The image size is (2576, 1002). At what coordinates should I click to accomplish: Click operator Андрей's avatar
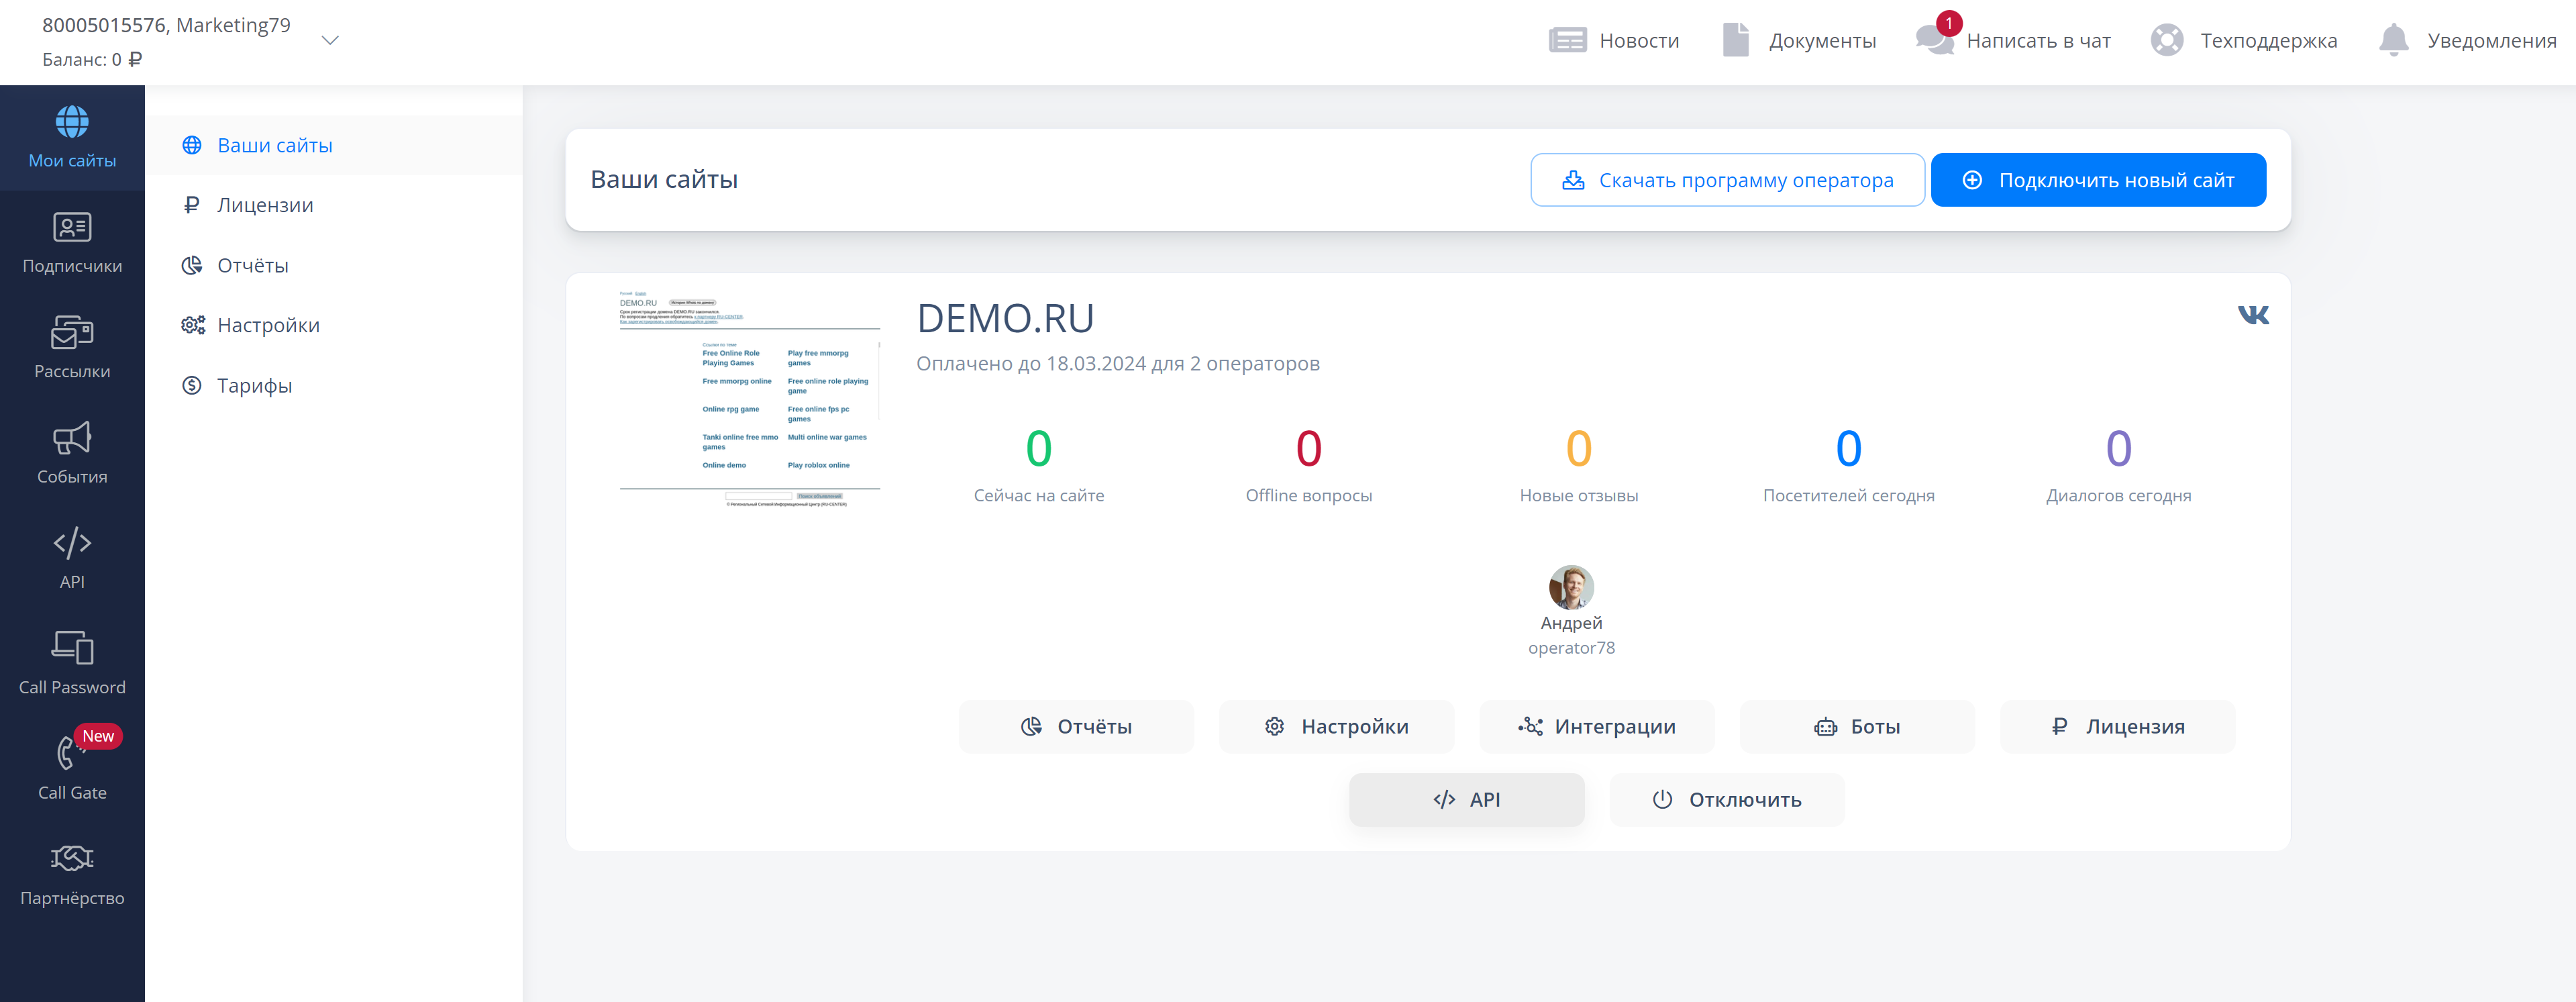[x=1570, y=587]
